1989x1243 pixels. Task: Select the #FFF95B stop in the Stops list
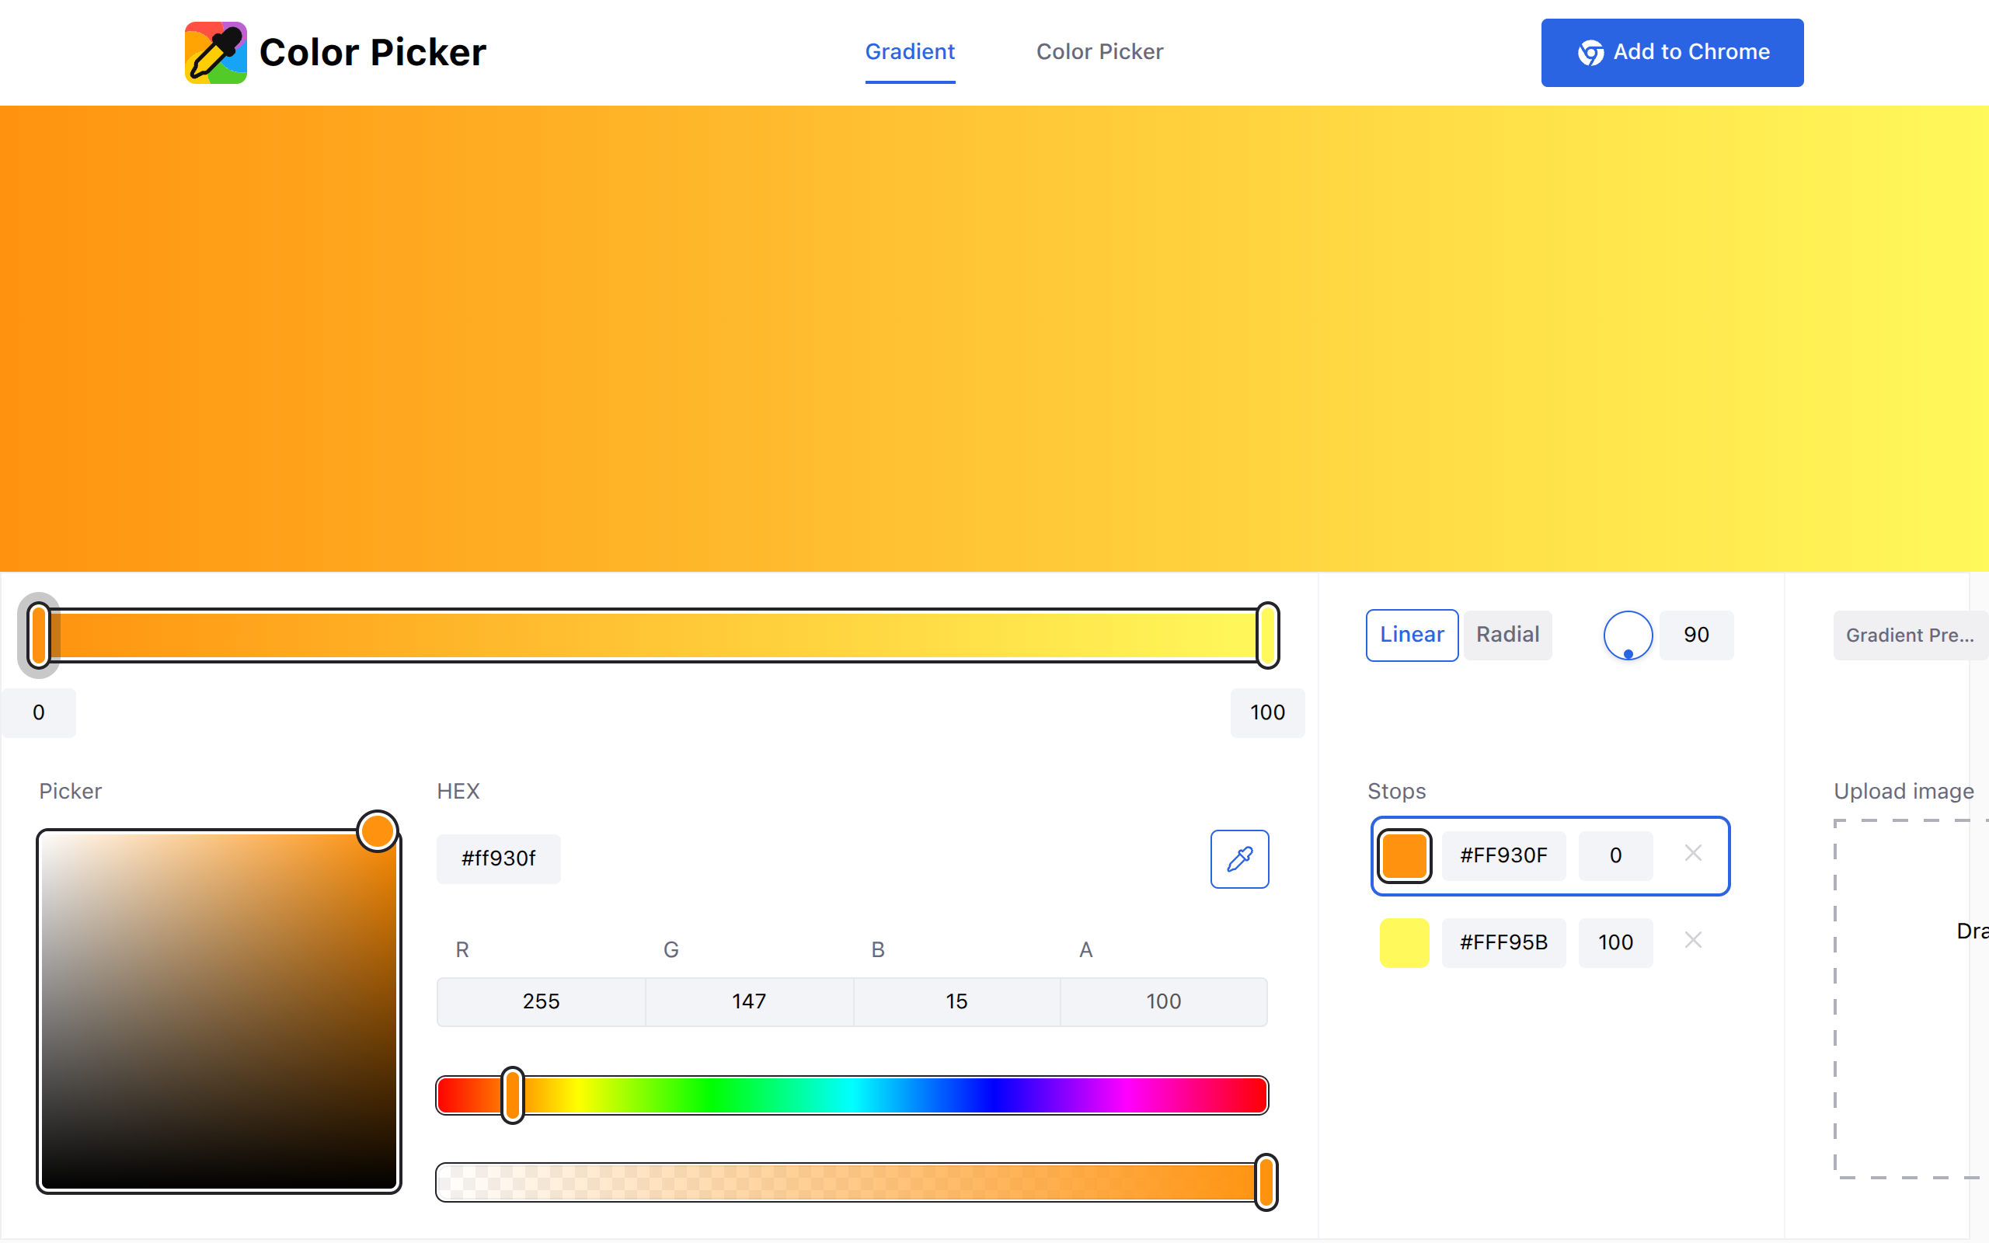point(1503,942)
